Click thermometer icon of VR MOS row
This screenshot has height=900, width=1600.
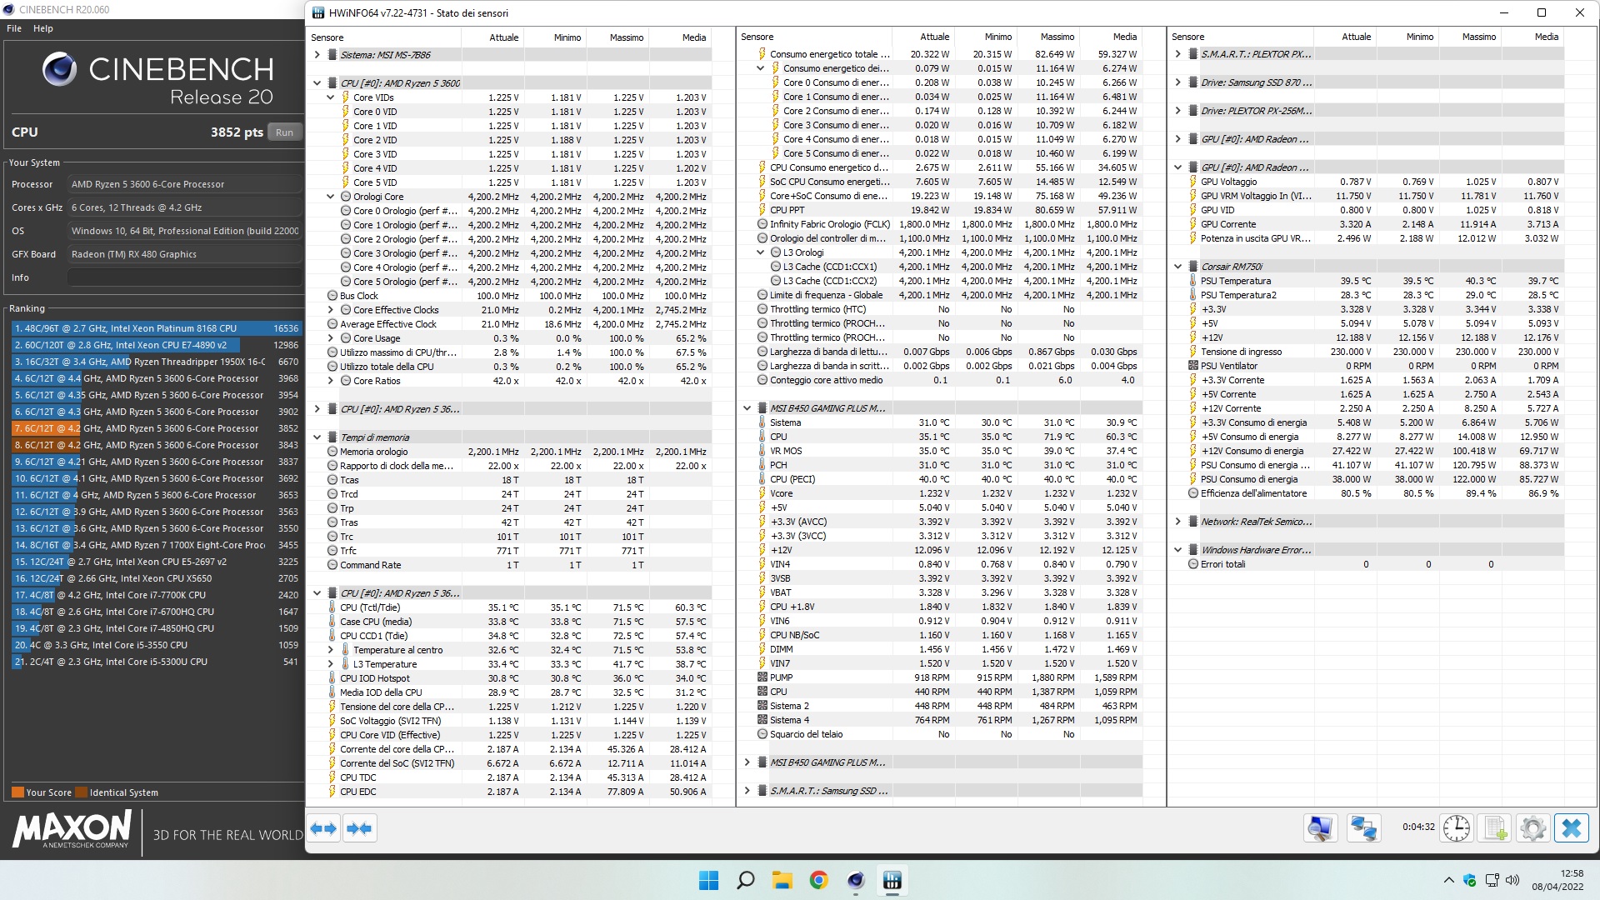pyautogui.click(x=762, y=451)
